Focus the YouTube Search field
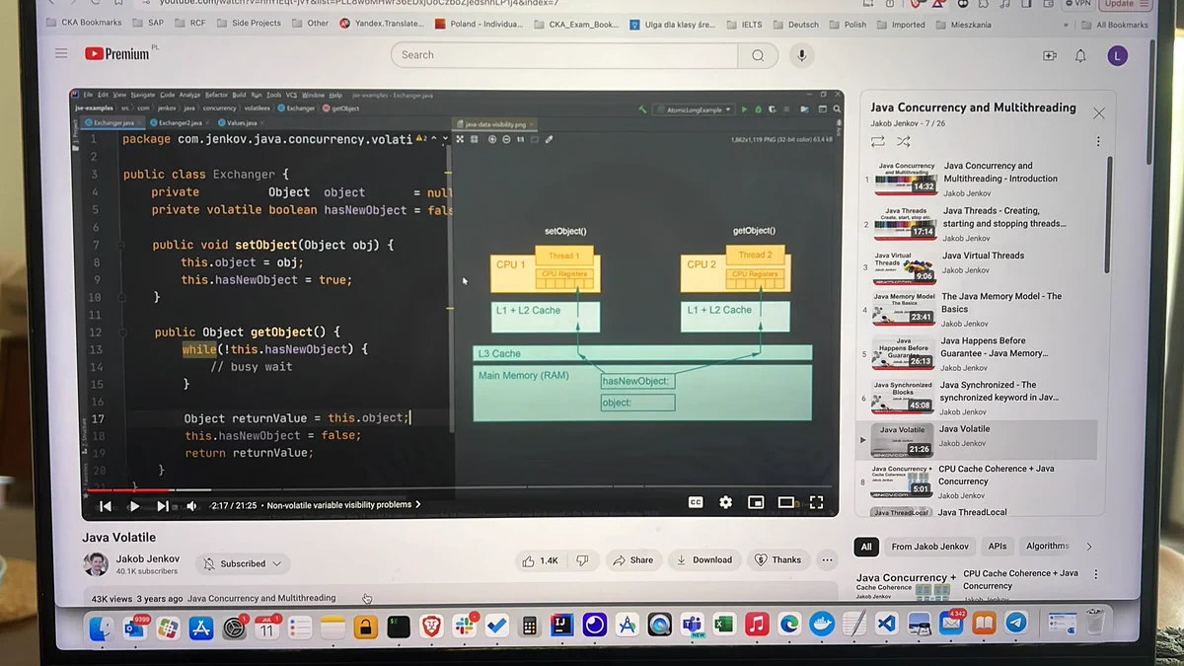 pos(565,55)
